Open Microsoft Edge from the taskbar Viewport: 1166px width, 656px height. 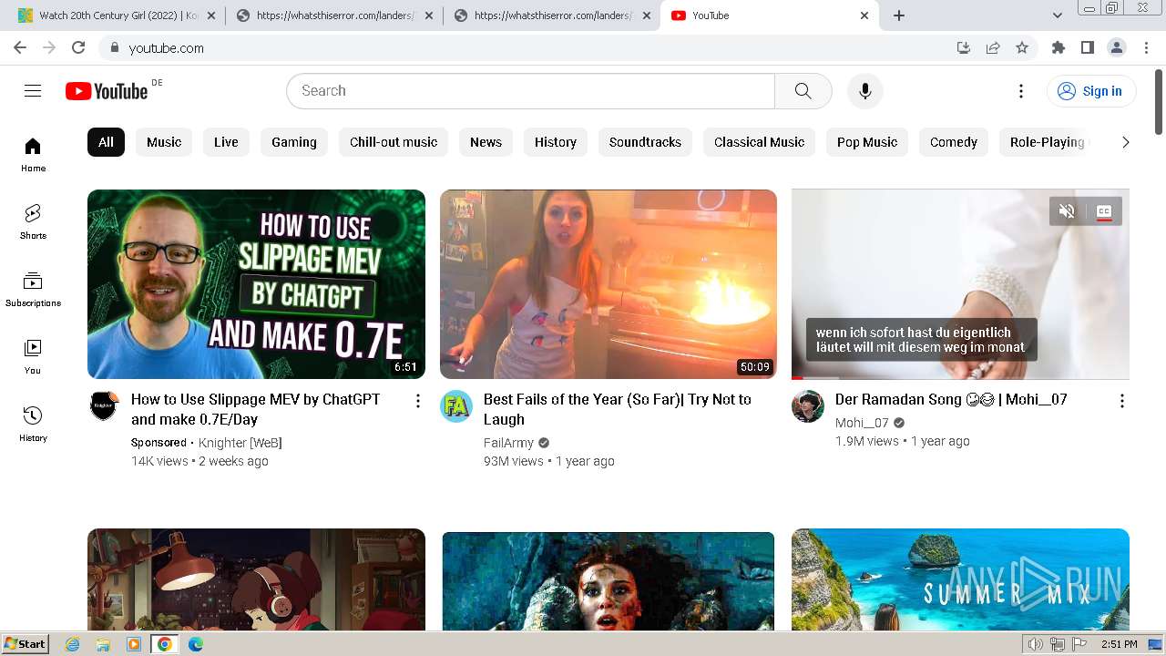[x=195, y=644]
